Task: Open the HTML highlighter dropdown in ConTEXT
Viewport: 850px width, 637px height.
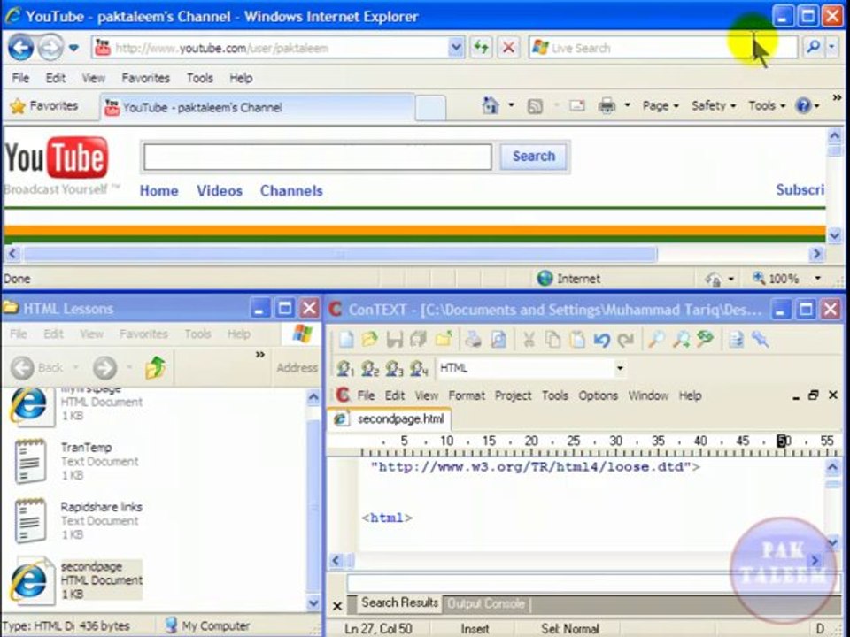Action: [620, 368]
